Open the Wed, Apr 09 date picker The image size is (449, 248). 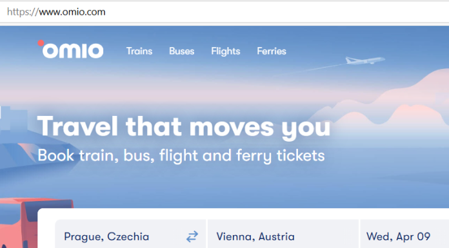404,234
